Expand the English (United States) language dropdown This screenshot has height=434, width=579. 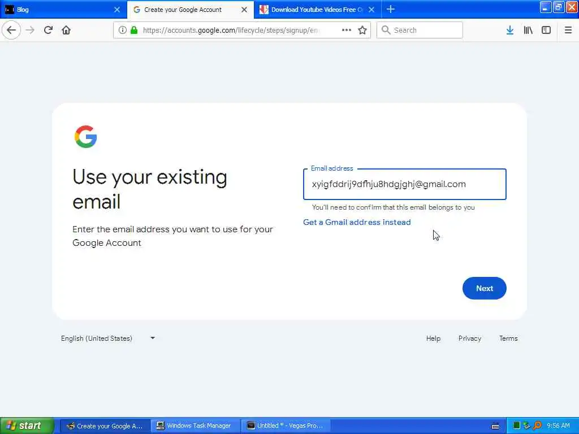point(108,338)
